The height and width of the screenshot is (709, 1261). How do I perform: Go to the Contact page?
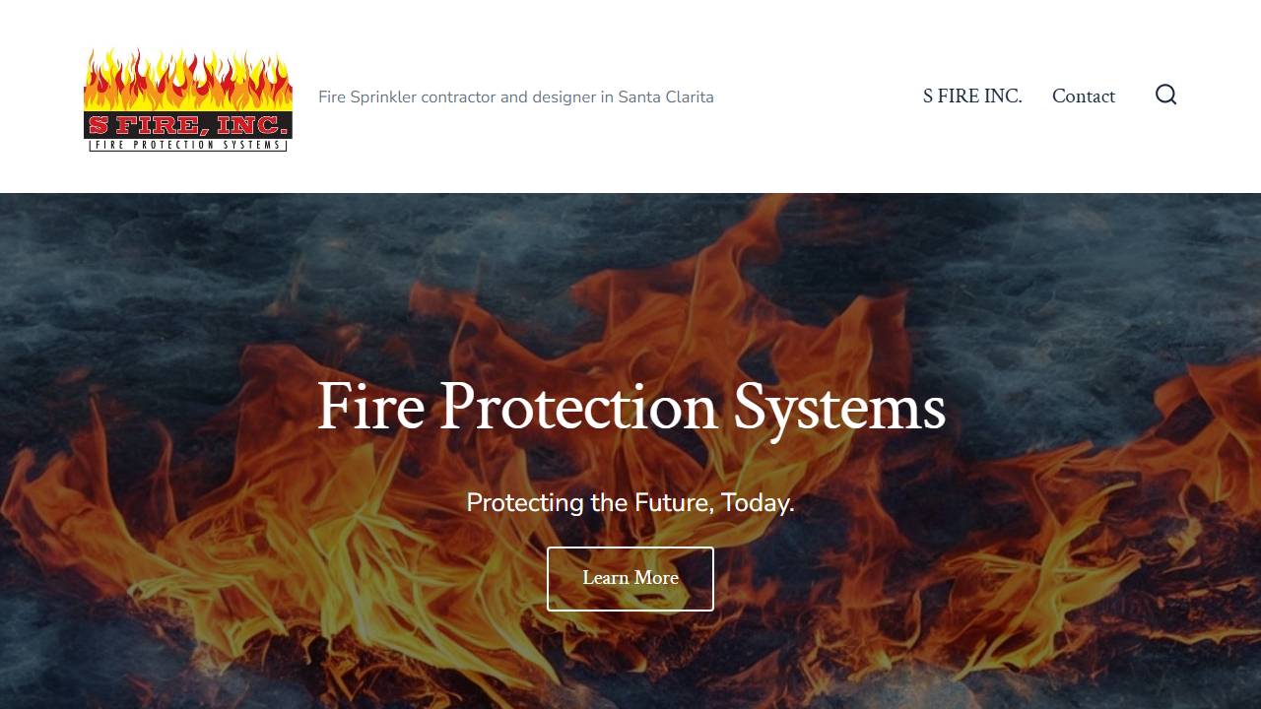tap(1084, 96)
